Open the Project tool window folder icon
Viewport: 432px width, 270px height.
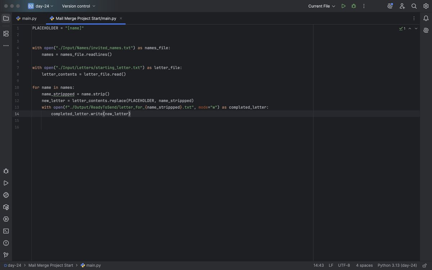(6, 18)
